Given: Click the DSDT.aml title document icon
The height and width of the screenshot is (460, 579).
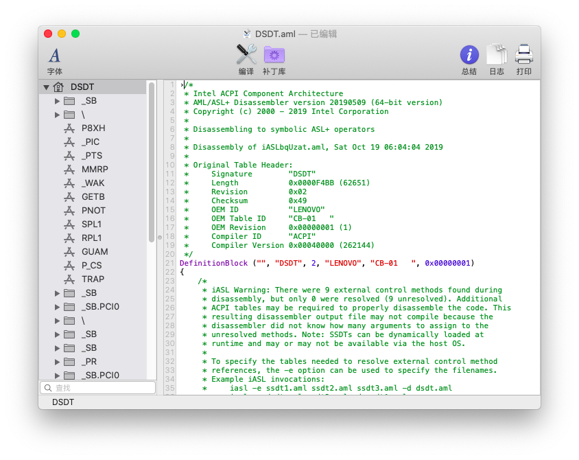Looking at the screenshot, I should [x=247, y=34].
